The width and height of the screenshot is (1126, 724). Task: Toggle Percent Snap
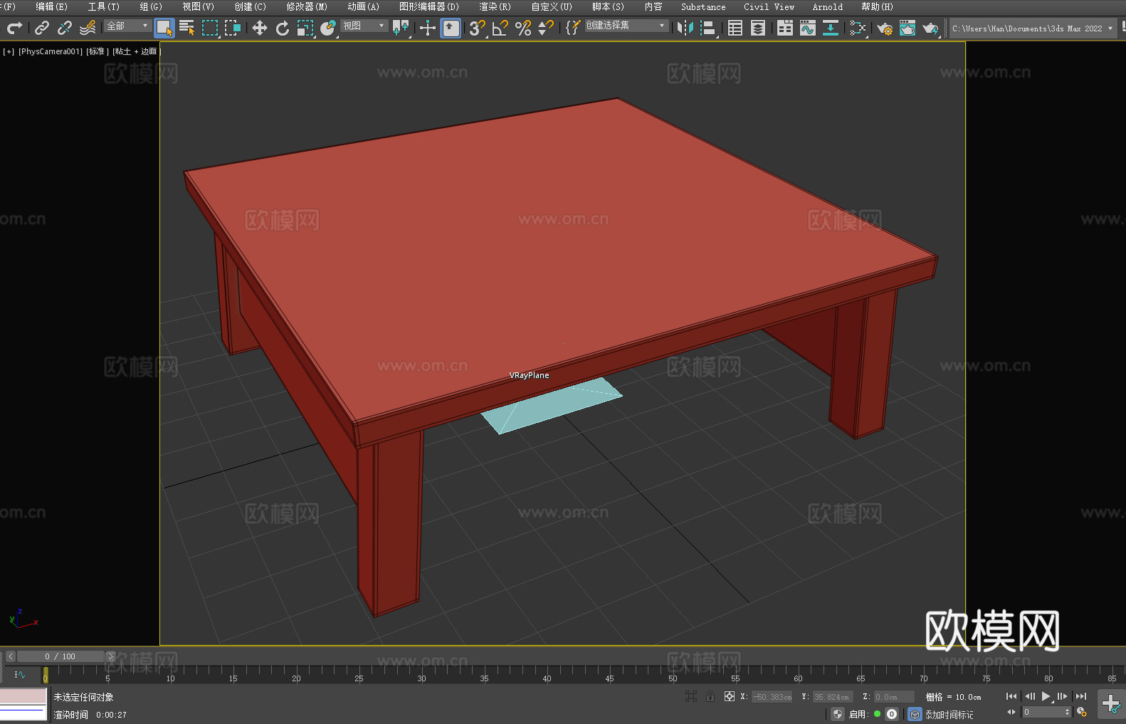523,28
